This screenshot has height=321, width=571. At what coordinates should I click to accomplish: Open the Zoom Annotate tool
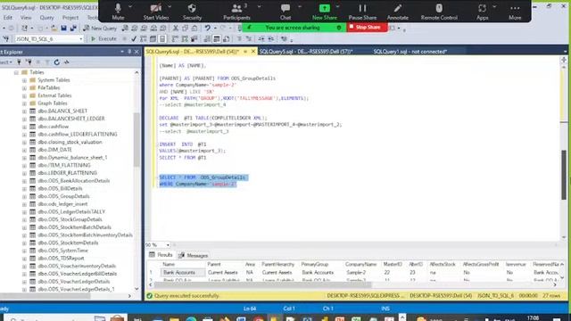398,12
